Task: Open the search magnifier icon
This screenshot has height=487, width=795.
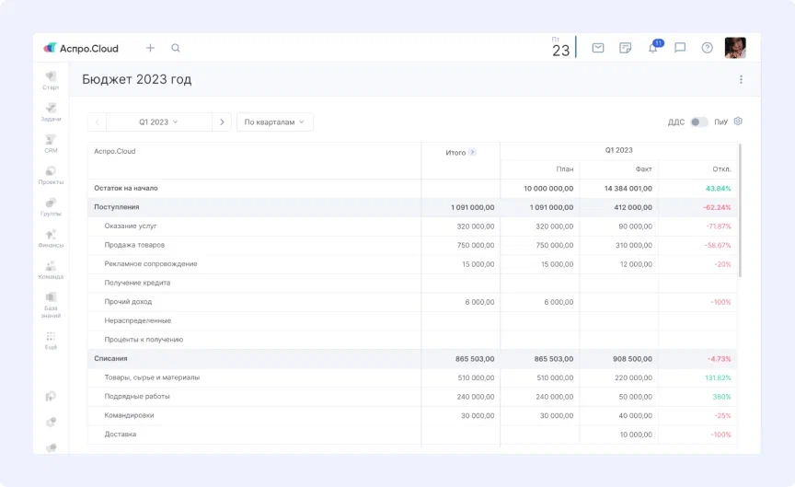Action: coord(176,48)
